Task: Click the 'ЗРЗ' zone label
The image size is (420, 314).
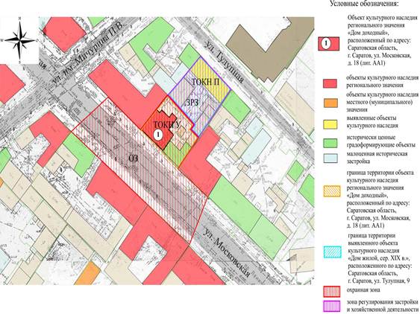Action: (192, 103)
